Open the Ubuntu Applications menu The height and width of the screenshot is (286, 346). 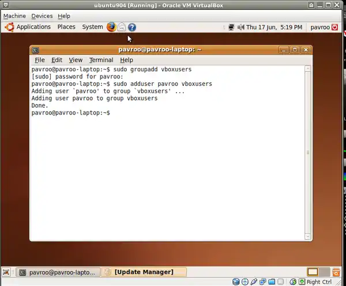tap(28, 27)
